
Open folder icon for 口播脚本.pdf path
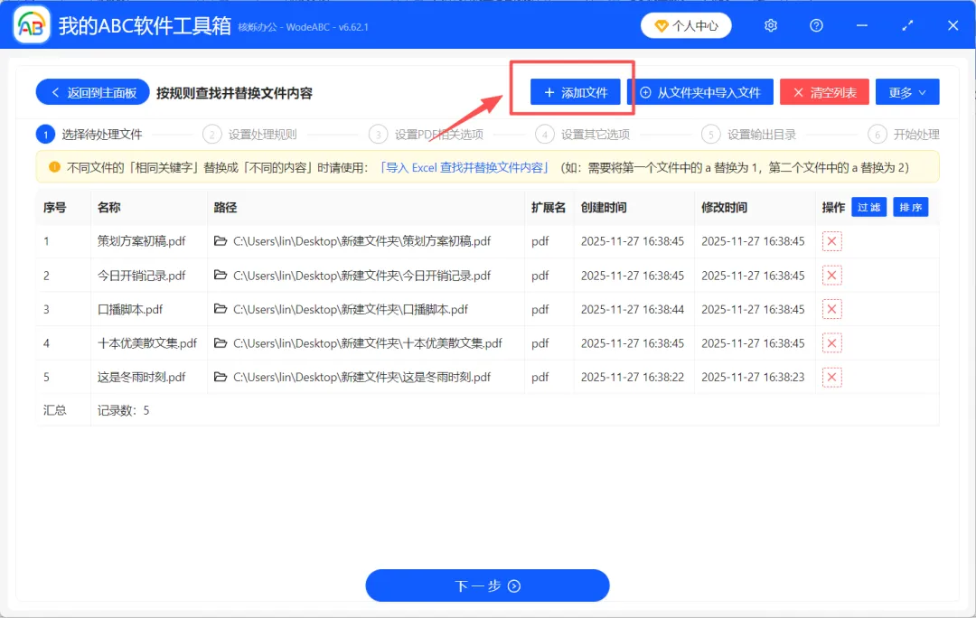(221, 309)
